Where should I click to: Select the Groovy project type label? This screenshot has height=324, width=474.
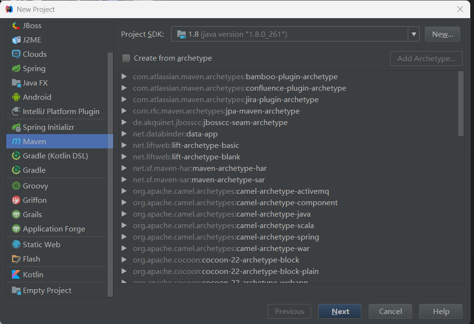(36, 186)
